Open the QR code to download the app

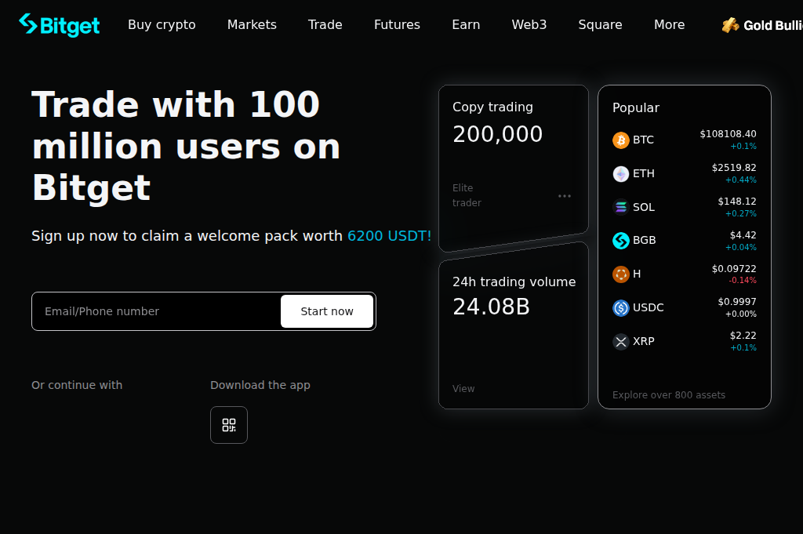tap(228, 424)
